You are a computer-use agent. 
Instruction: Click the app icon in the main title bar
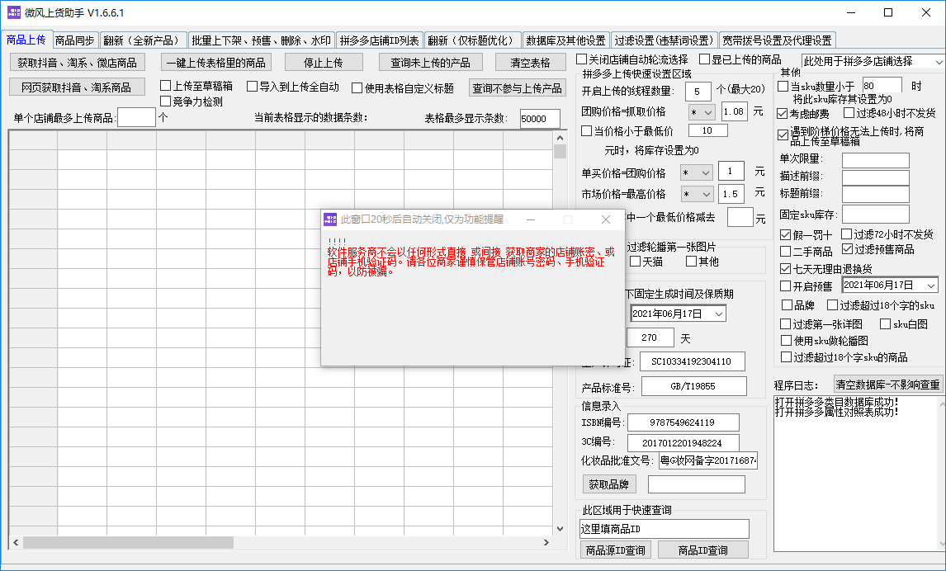(x=14, y=12)
